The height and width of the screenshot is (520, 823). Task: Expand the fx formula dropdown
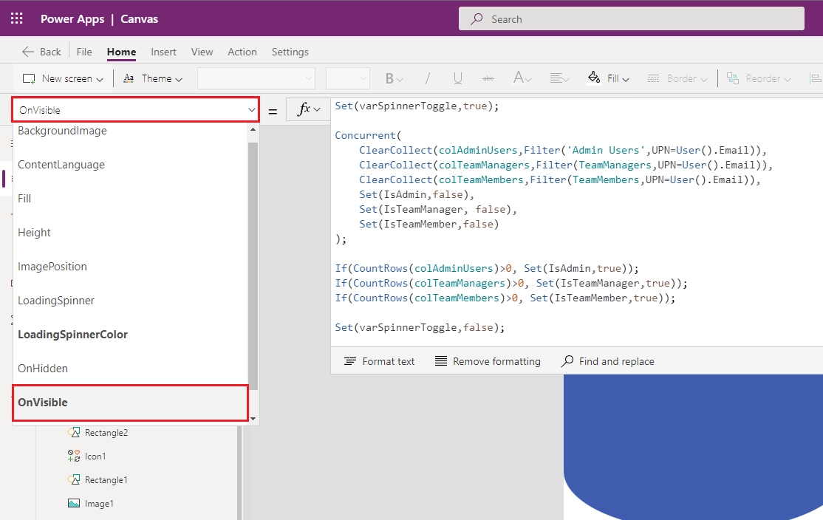pyautogui.click(x=308, y=110)
